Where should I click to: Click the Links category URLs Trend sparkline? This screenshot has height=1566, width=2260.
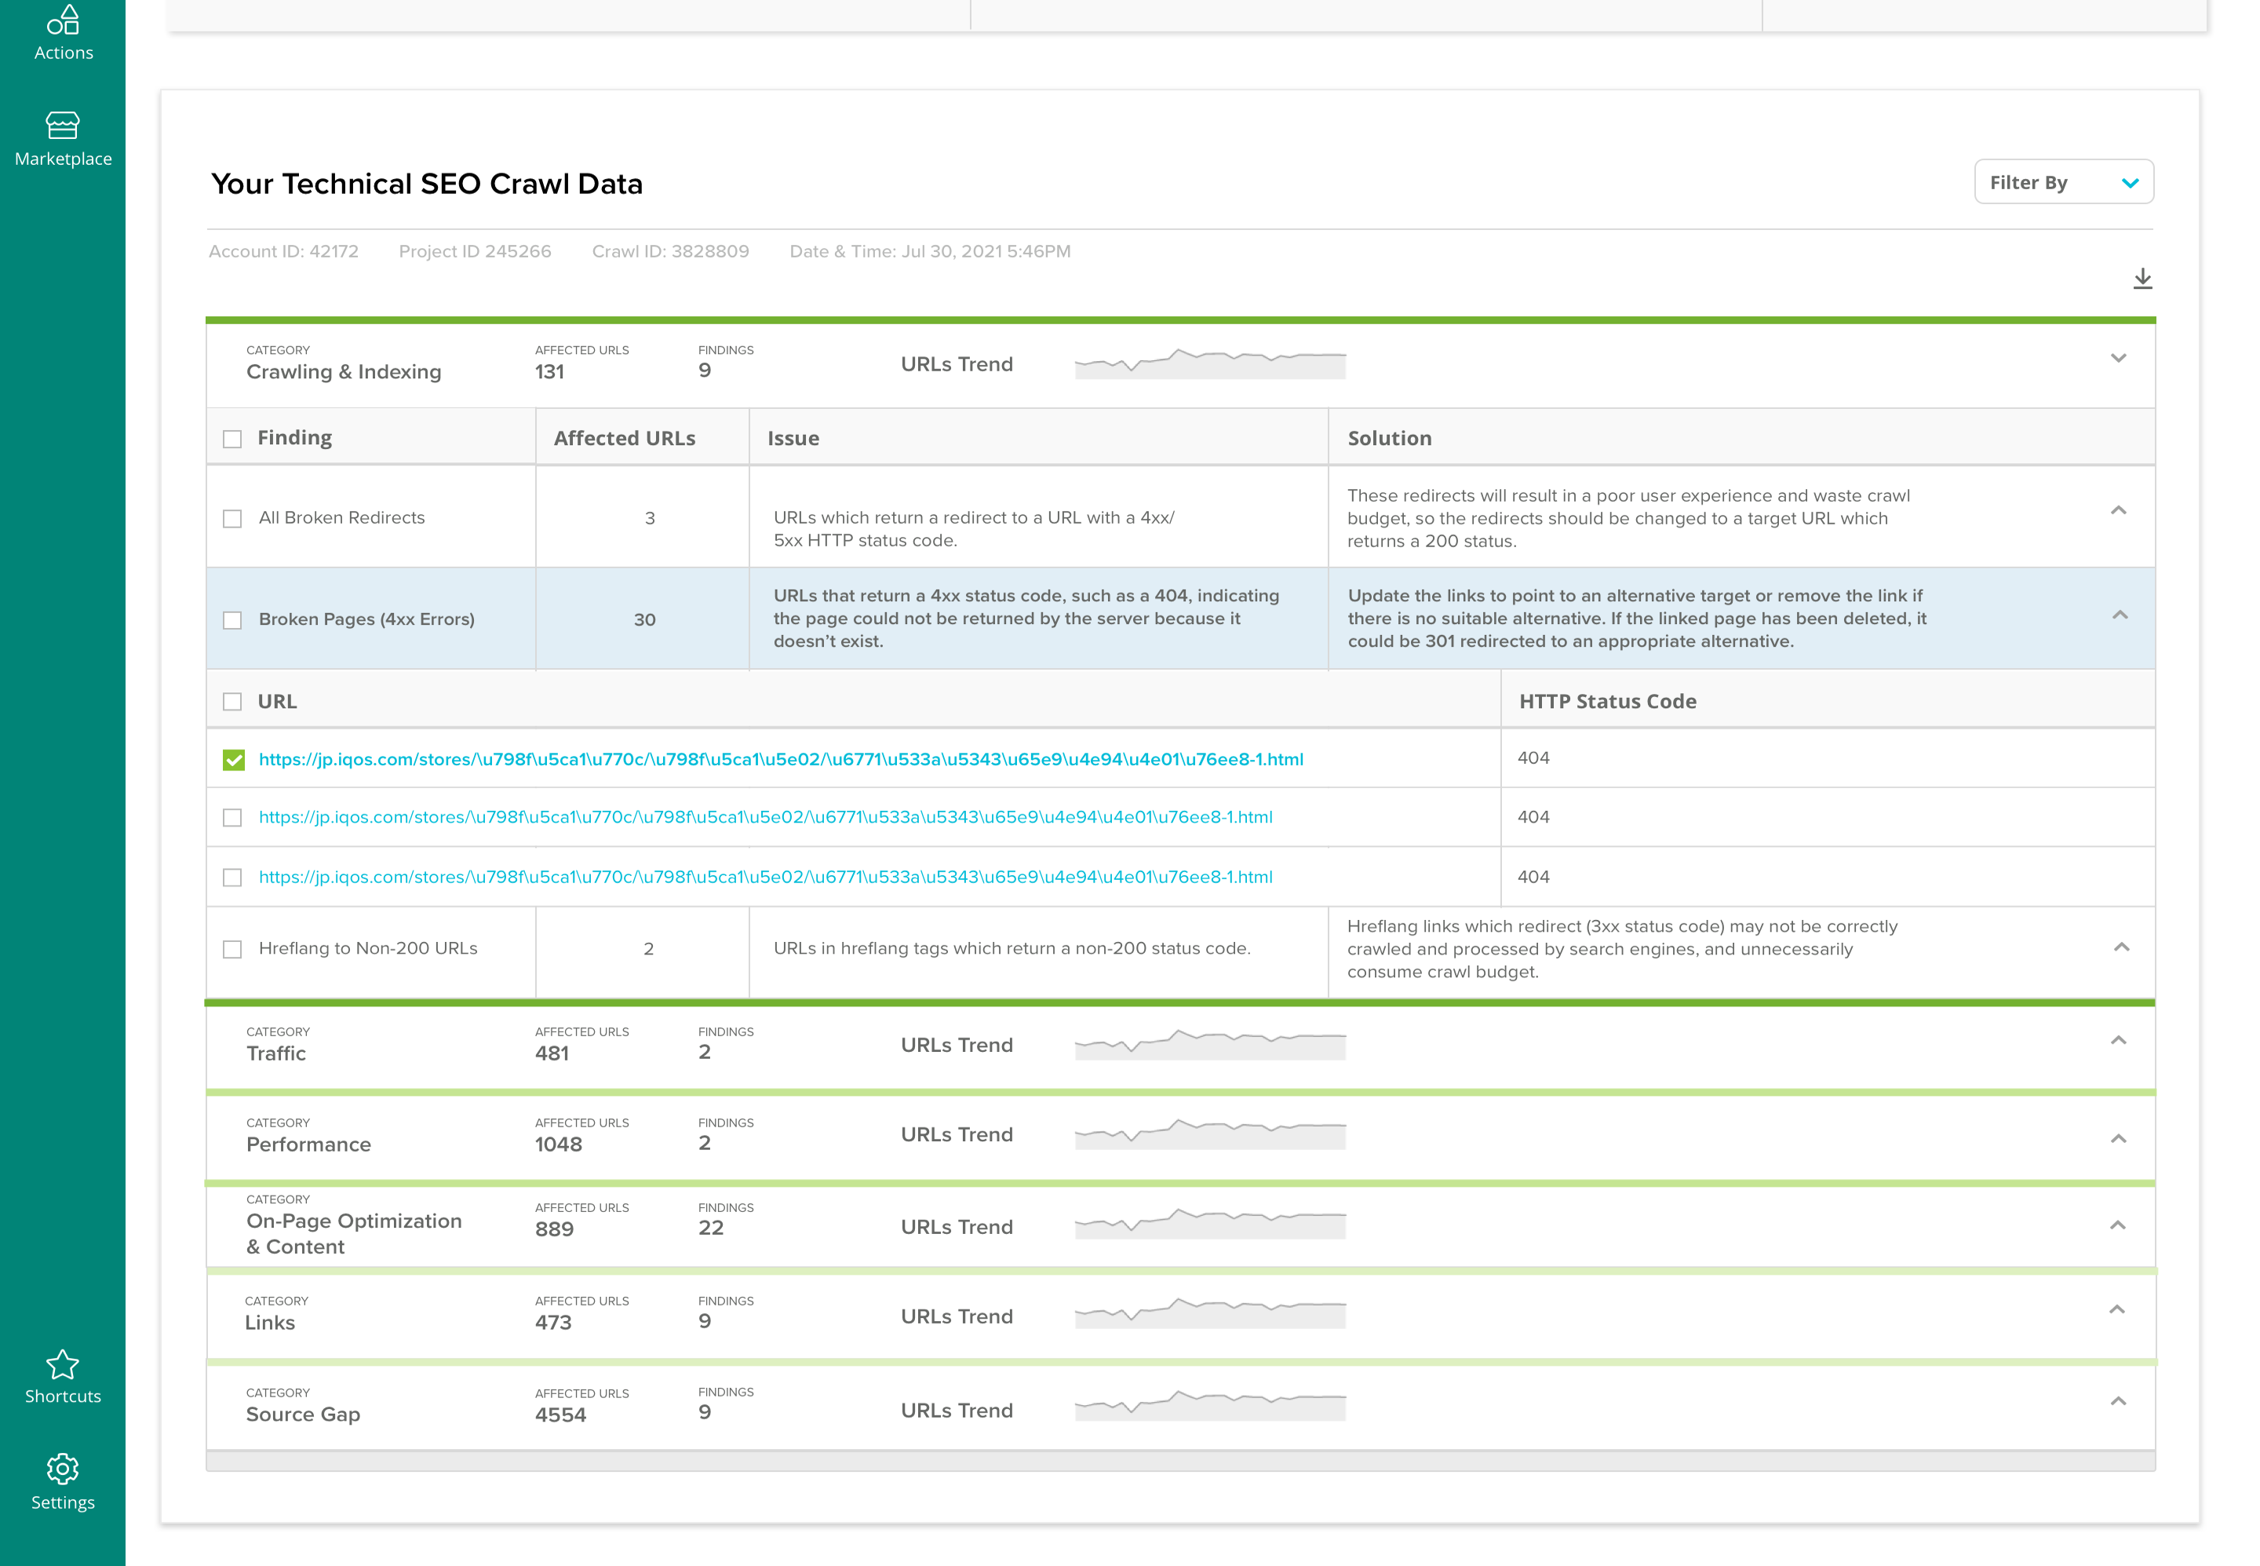click(x=1209, y=1315)
